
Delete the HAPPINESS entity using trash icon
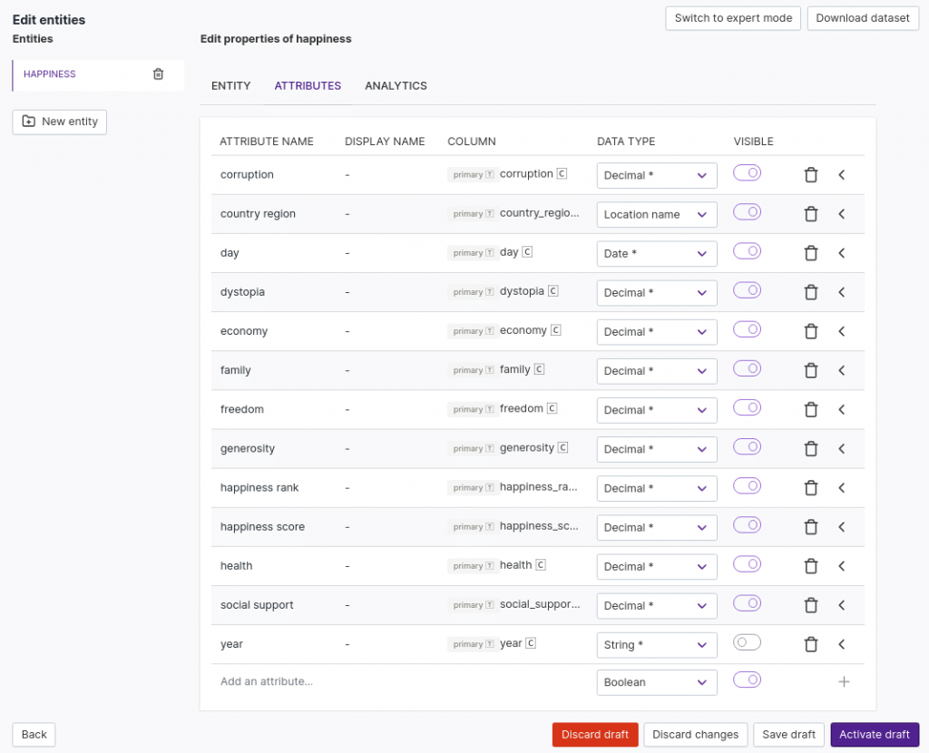158,74
